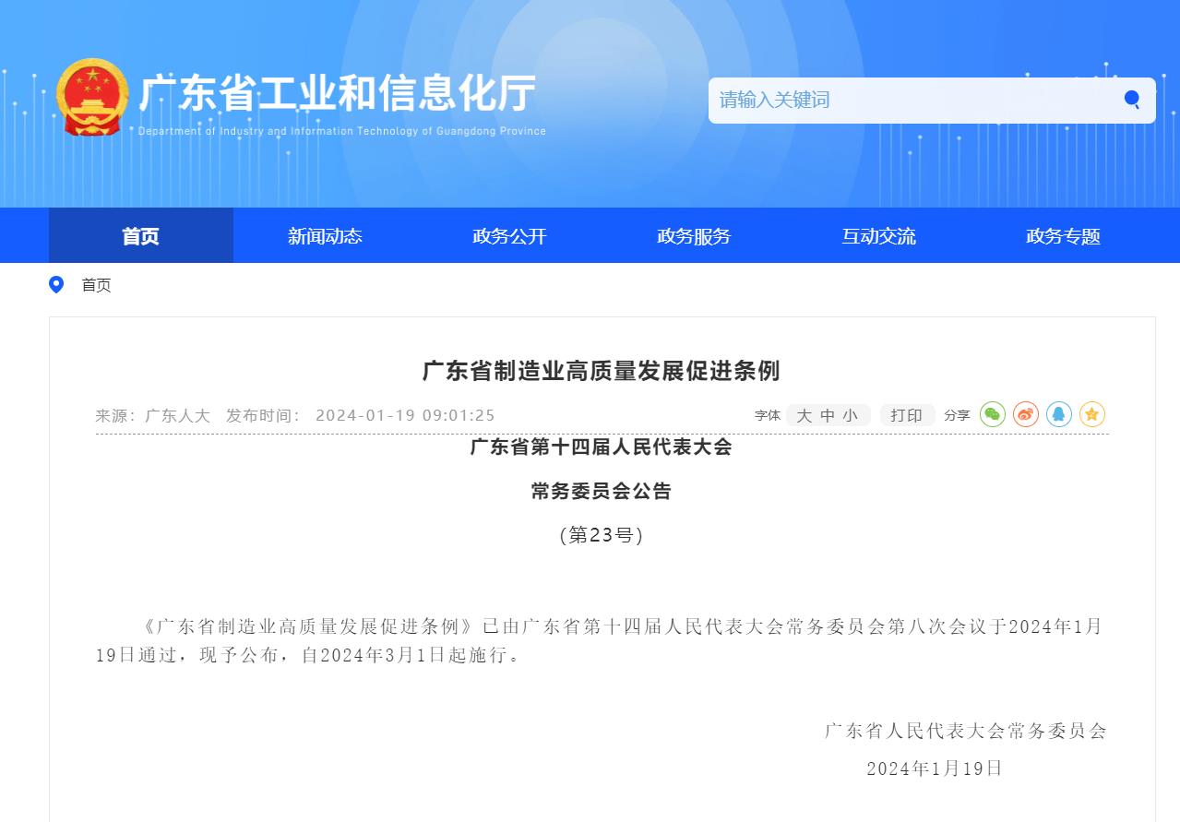
Task: Click the national emblem logo
Action: [x=92, y=97]
